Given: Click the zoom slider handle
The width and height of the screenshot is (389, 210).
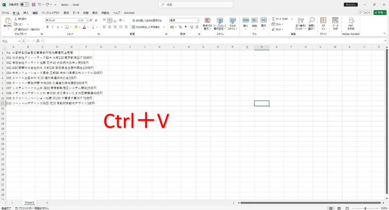Looking at the screenshot, I should pyautogui.click(x=366, y=208).
